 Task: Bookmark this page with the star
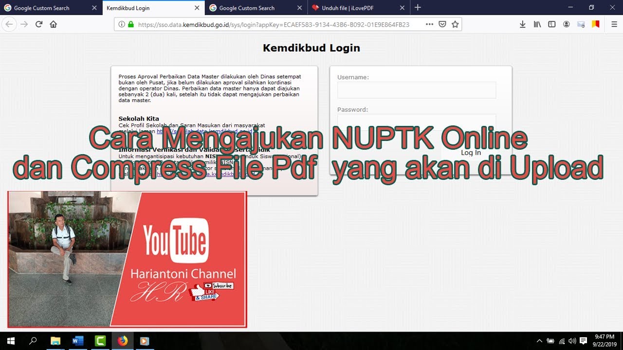[455, 24]
